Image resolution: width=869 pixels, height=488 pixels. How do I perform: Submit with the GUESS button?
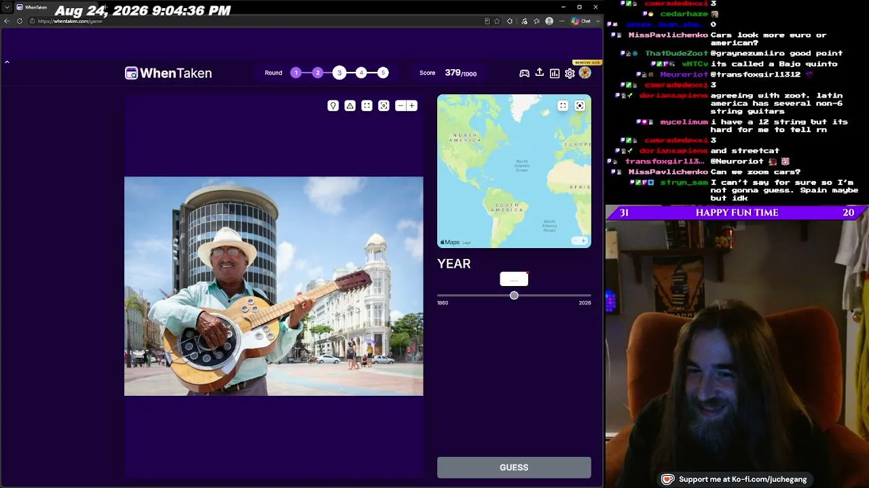[x=514, y=468]
